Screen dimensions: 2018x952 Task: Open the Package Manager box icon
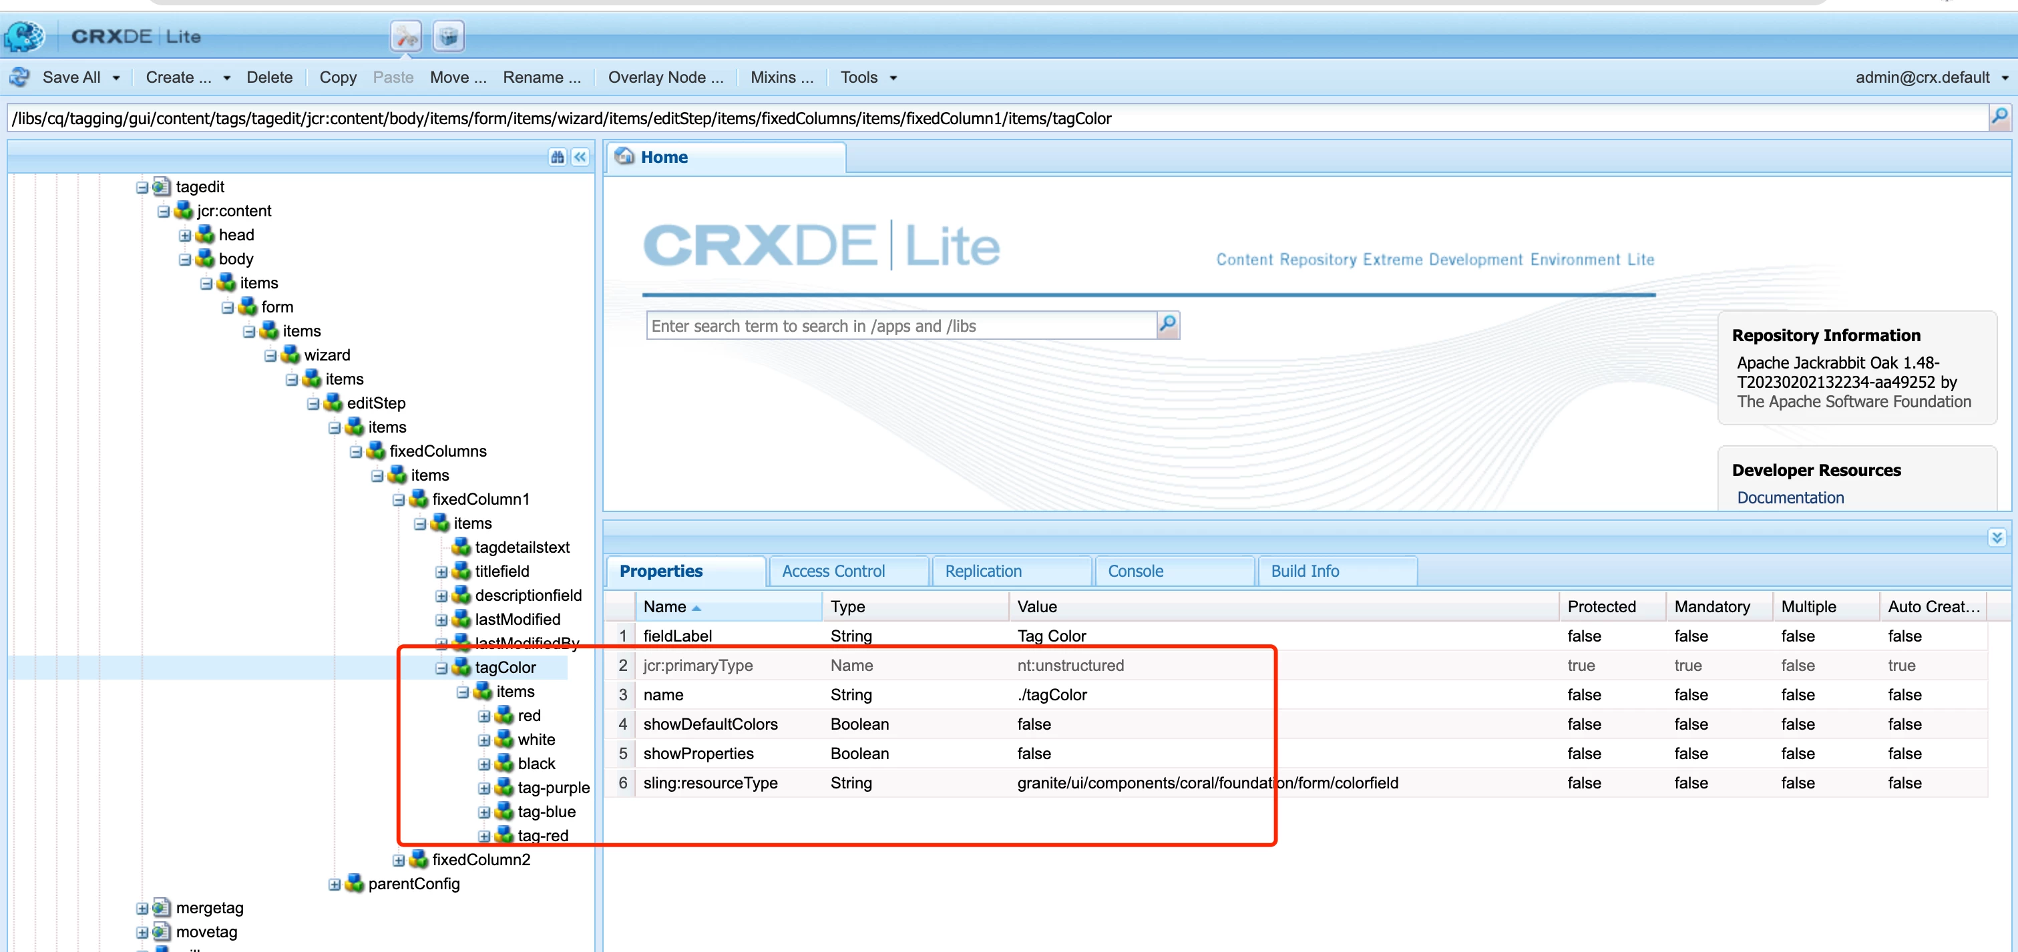[449, 36]
